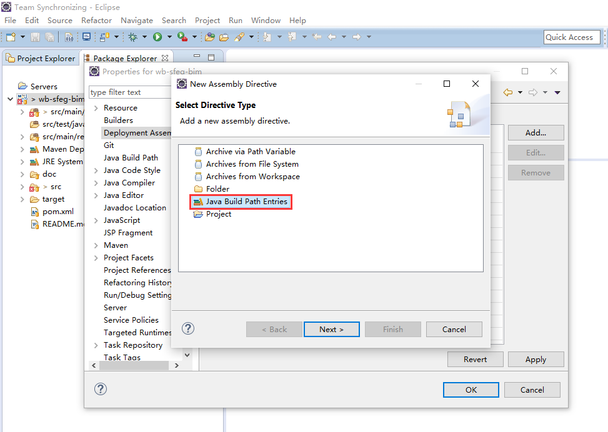The image size is (608, 432).
Task: Click the help icon in New Assembly Directive
Action: click(x=188, y=328)
